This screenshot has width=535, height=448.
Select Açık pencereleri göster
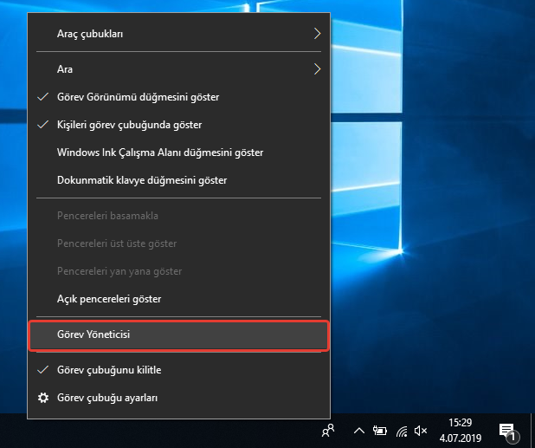coord(109,299)
